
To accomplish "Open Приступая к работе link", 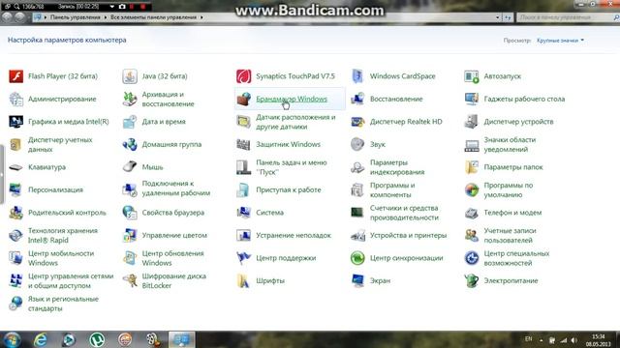I will coord(289,189).
